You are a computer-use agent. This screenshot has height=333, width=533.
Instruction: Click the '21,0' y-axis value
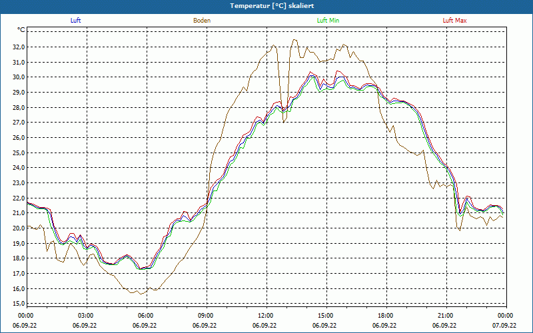19,213
